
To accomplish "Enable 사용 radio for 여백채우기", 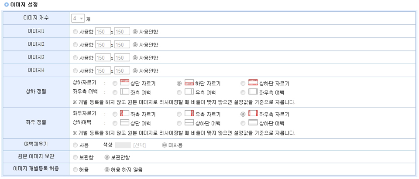I will [x=76, y=145].
